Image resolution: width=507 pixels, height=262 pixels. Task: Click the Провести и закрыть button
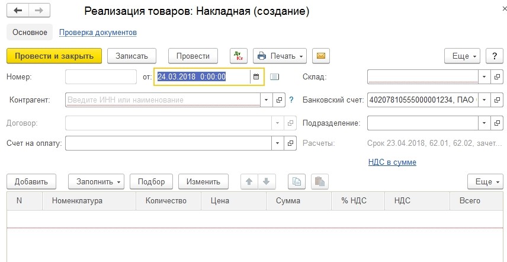click(54, 56)
